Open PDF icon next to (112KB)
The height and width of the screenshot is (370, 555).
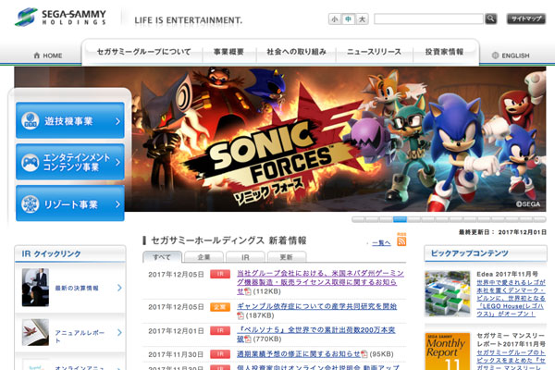tap(248, 291)
